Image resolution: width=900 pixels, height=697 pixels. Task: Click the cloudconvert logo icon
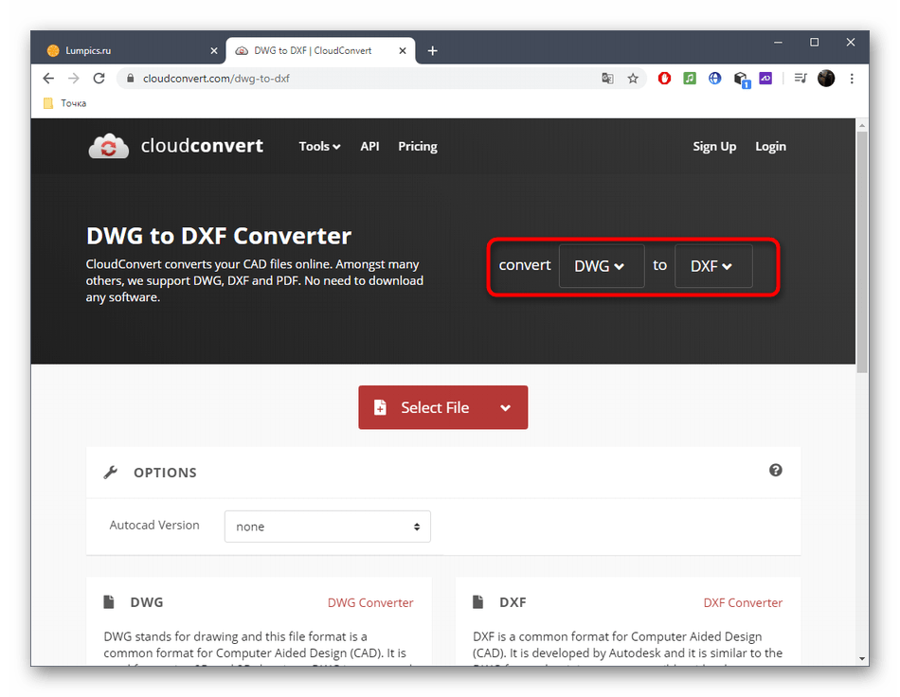109,146
